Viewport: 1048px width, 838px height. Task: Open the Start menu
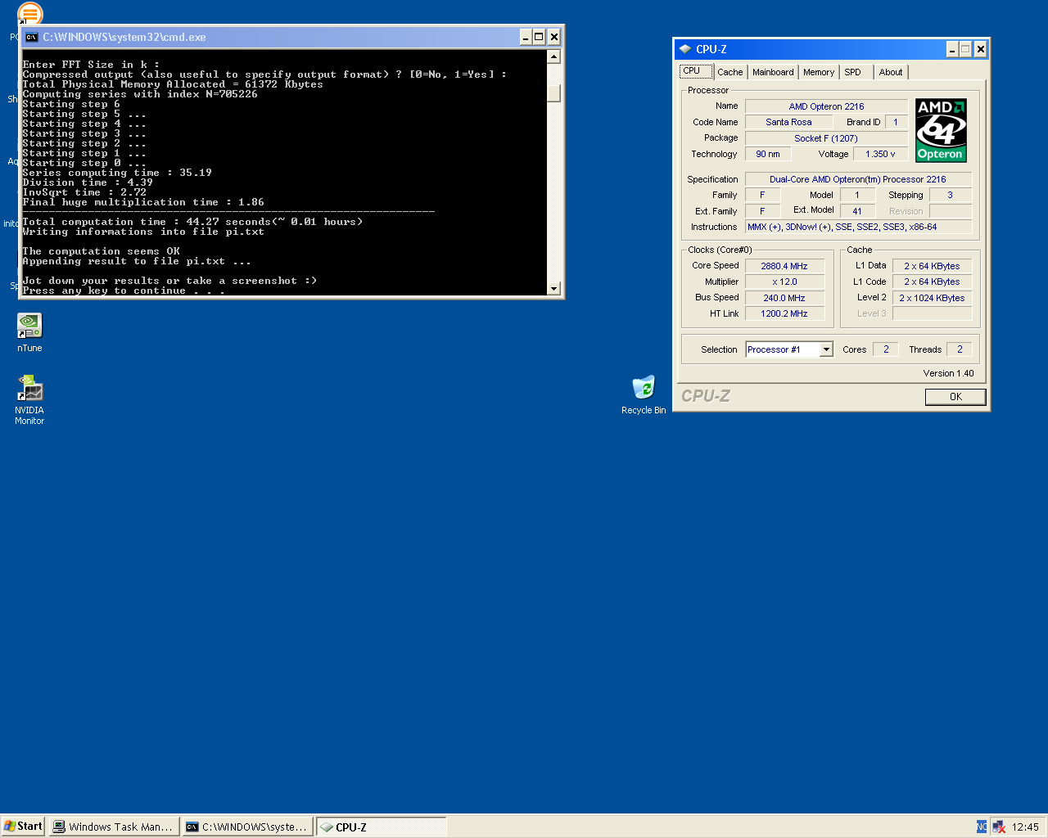click(23, 827)
